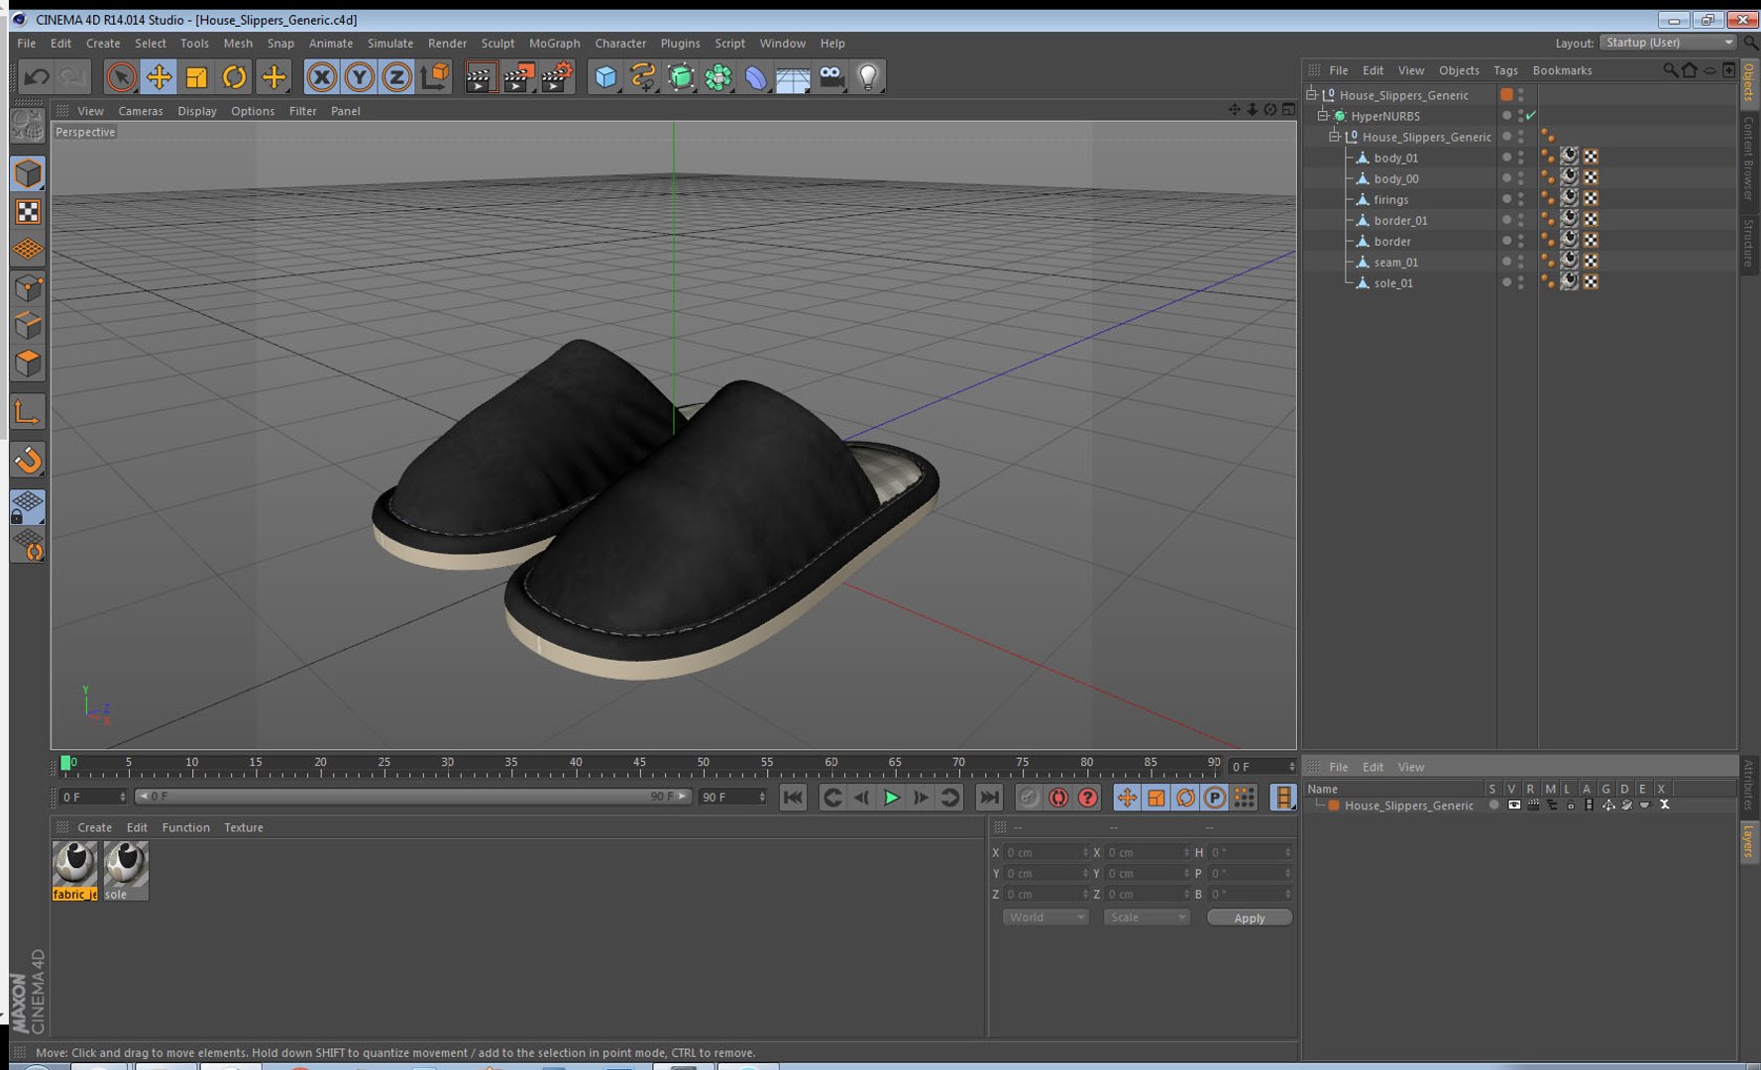Activate the Scale tool
Screen dimensions: 1761x1070
click(x=196, y=76)
